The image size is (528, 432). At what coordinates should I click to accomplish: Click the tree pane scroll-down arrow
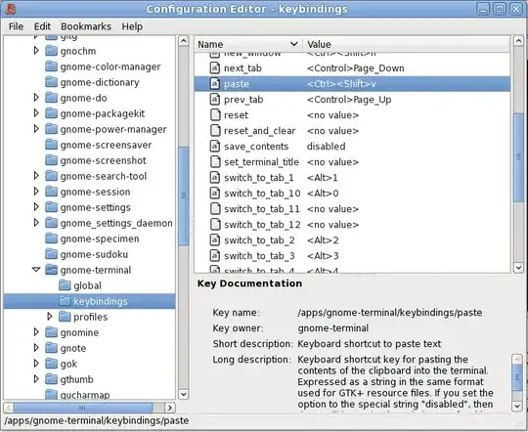pos(183,394)
